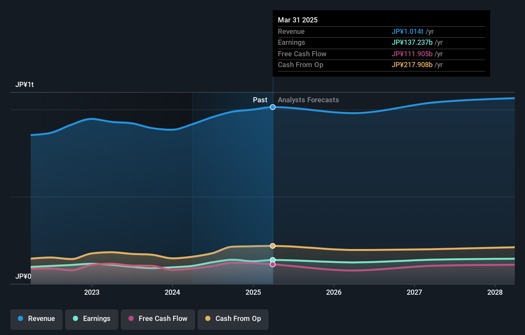The height and width of the screenshot is (335, 525).
Task: Click the JP¥0 y-axis label
Action: [x=23, y=276]
